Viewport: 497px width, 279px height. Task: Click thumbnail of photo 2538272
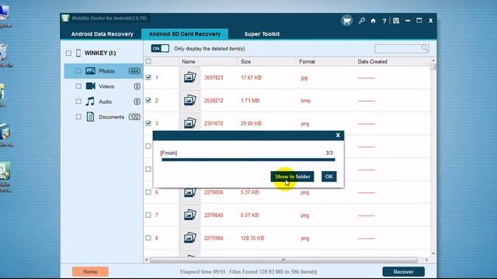tap(189, 101)
